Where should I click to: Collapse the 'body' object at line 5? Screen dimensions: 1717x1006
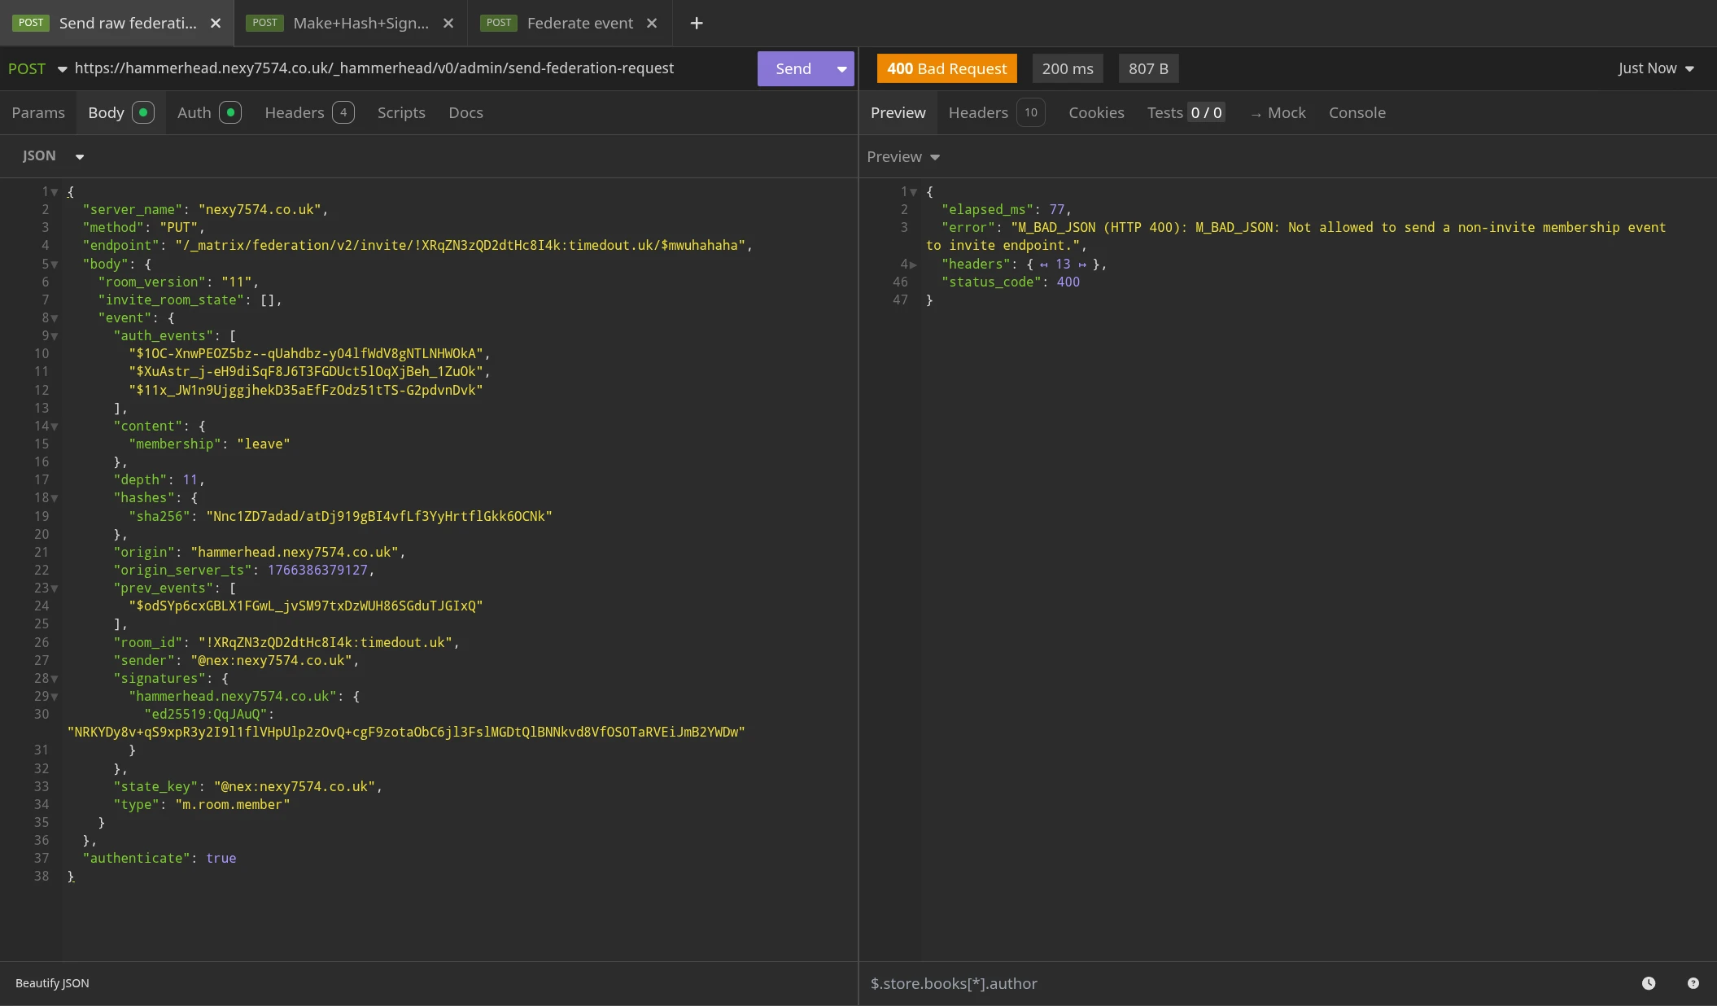[55, 265]
